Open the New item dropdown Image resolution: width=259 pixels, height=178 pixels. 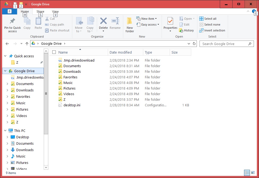[x=147, y=18]
